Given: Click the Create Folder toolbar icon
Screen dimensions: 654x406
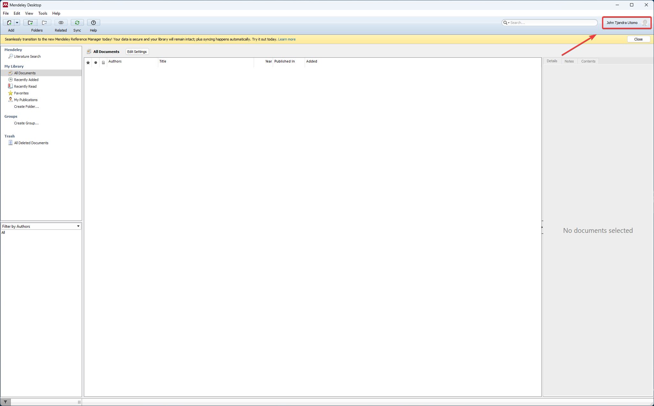Looking at the screenshot, I should click(x=30, y=23).
